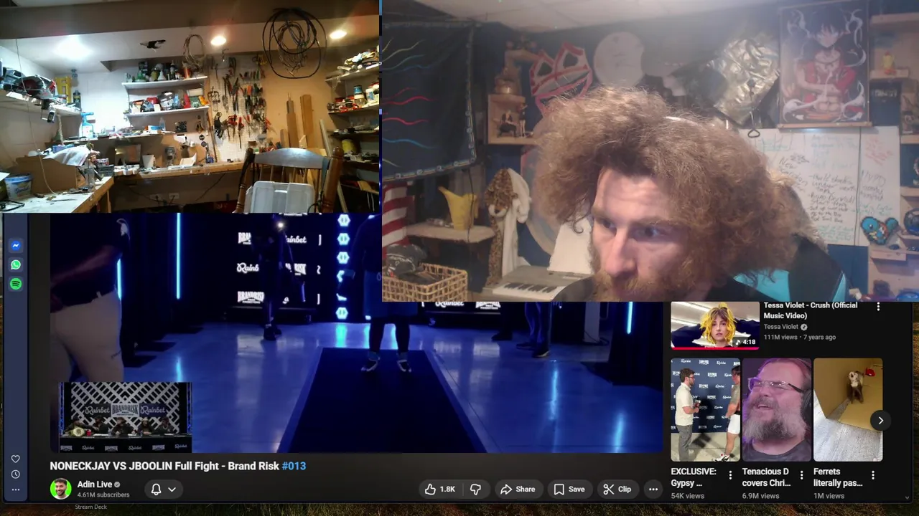Open the Tessa Violet - Crush title link
Screen dimensions: 919x516
pyautogui.click(x=811, y=310)
